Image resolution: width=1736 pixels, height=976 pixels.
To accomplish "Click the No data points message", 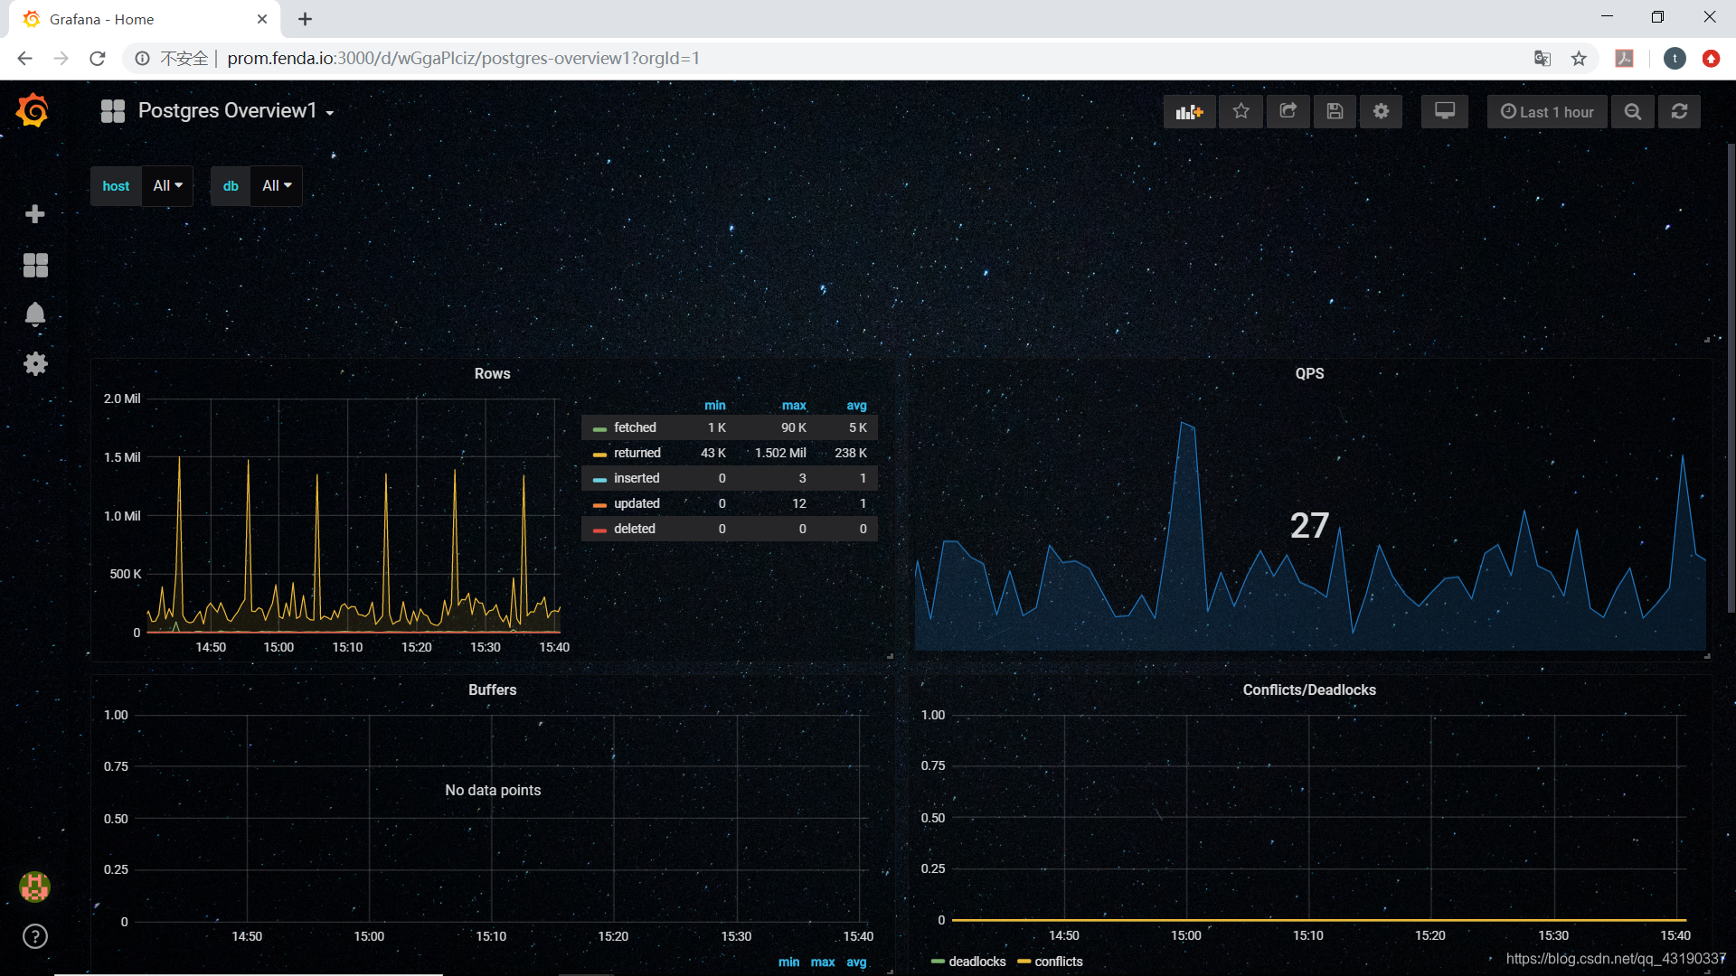I will coord(493,790).
